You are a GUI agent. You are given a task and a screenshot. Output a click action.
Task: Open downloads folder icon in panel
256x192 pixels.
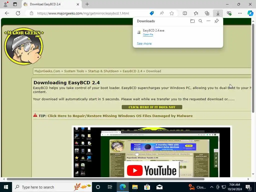pos(192,21)
